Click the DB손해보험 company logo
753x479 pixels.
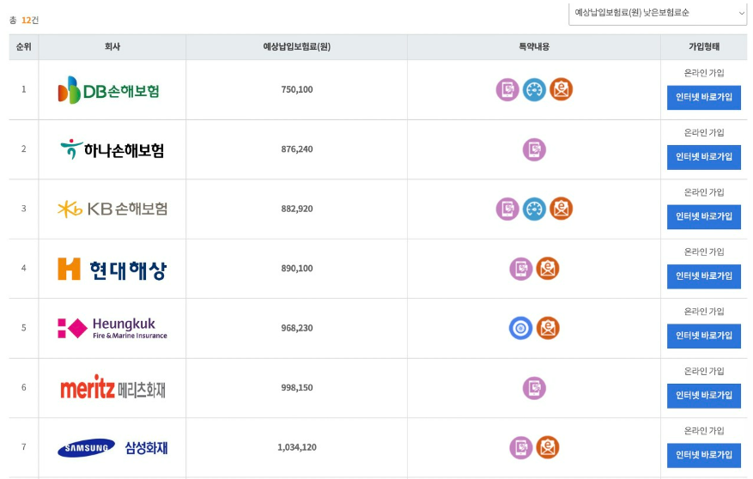[108, 90]
